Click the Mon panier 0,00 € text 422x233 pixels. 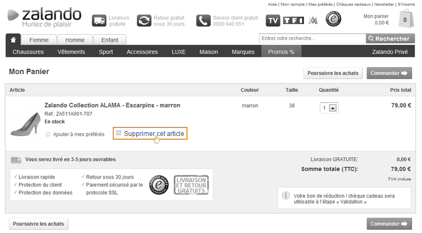click(x=376, y=19)
